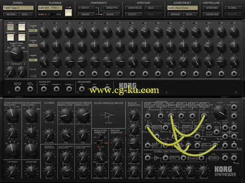Toggle the step 6 LED on the sequencer
Viewport: 245px width, 183px height.
click(x=105, y=23)
